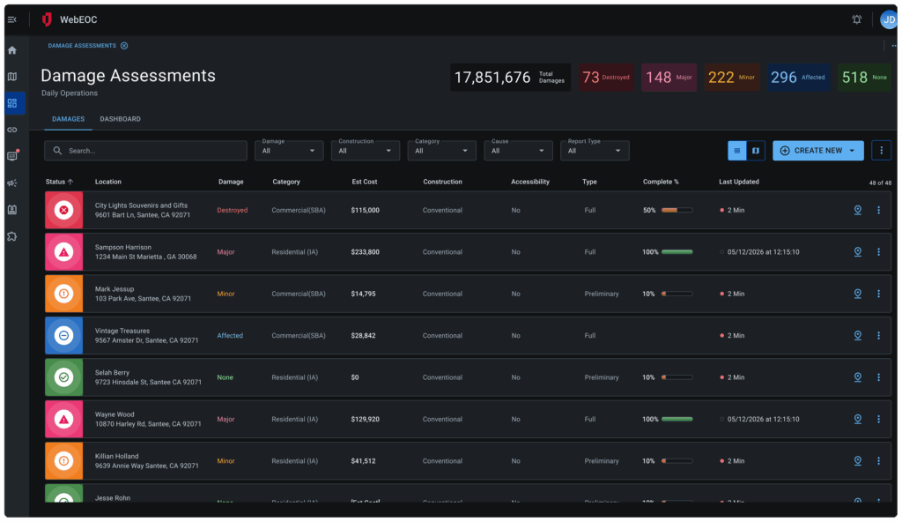
Task: Open row options for Sampson Harrison
Action: tap(878, 252)
